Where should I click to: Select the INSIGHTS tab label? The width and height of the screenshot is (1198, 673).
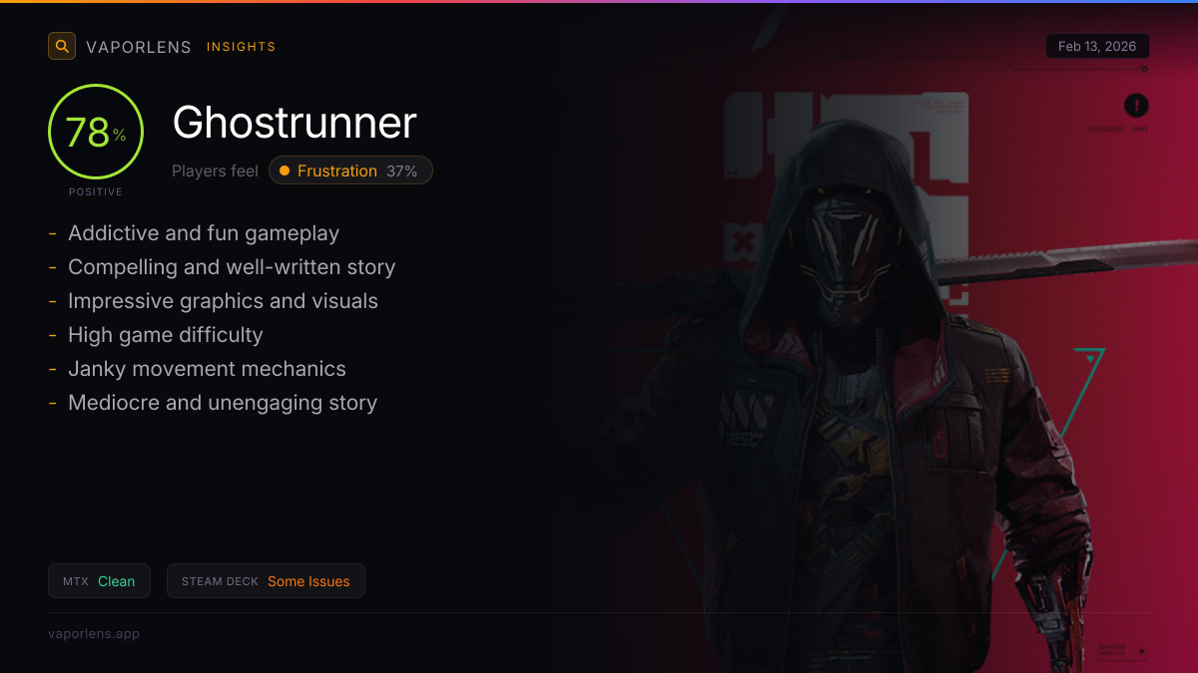241,47
